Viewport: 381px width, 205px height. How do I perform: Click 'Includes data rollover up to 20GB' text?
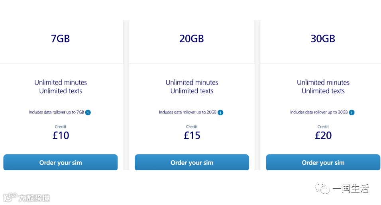click(187, 112)
